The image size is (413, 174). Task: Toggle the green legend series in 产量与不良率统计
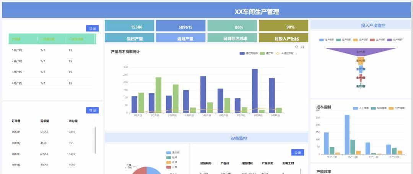pos(266,53)
